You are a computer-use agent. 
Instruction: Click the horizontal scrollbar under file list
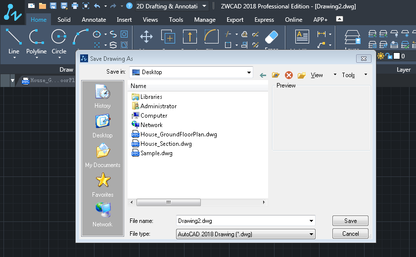coord(168,202)
